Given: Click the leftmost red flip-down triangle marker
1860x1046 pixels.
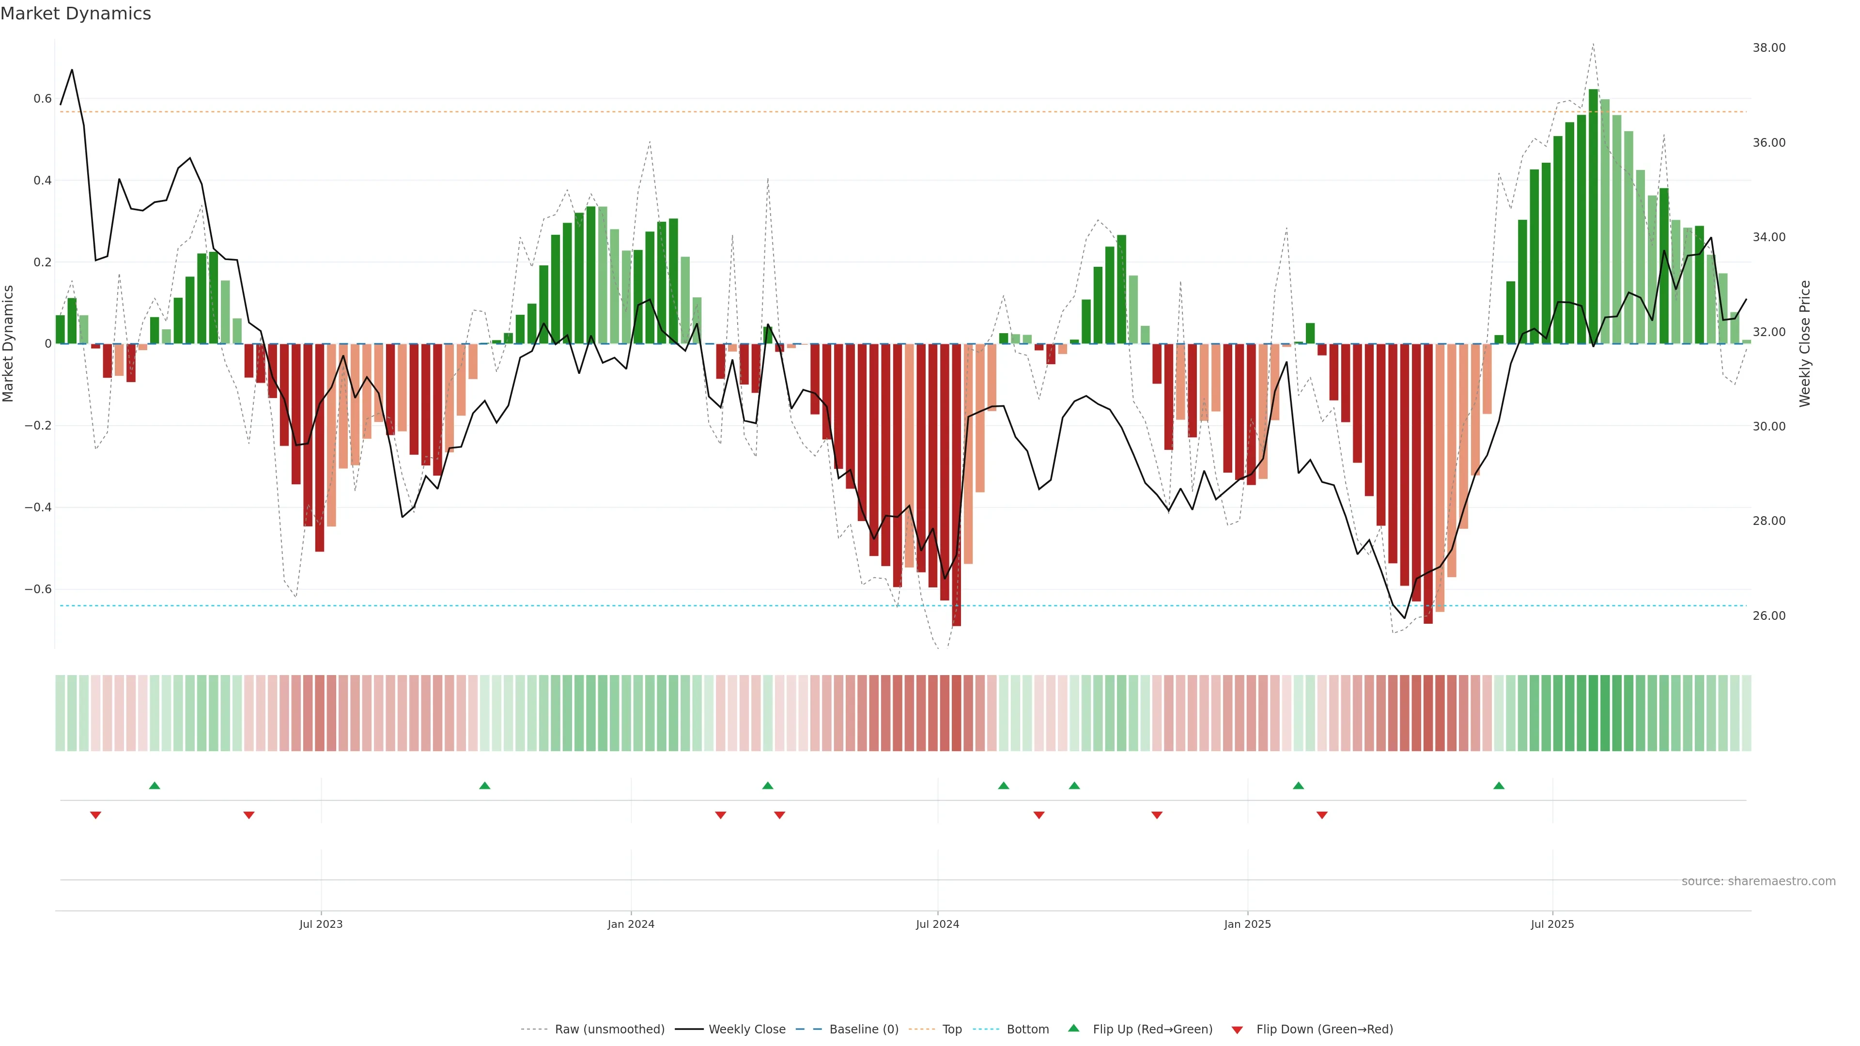Looking at the screenshot, I should (95, 815).
